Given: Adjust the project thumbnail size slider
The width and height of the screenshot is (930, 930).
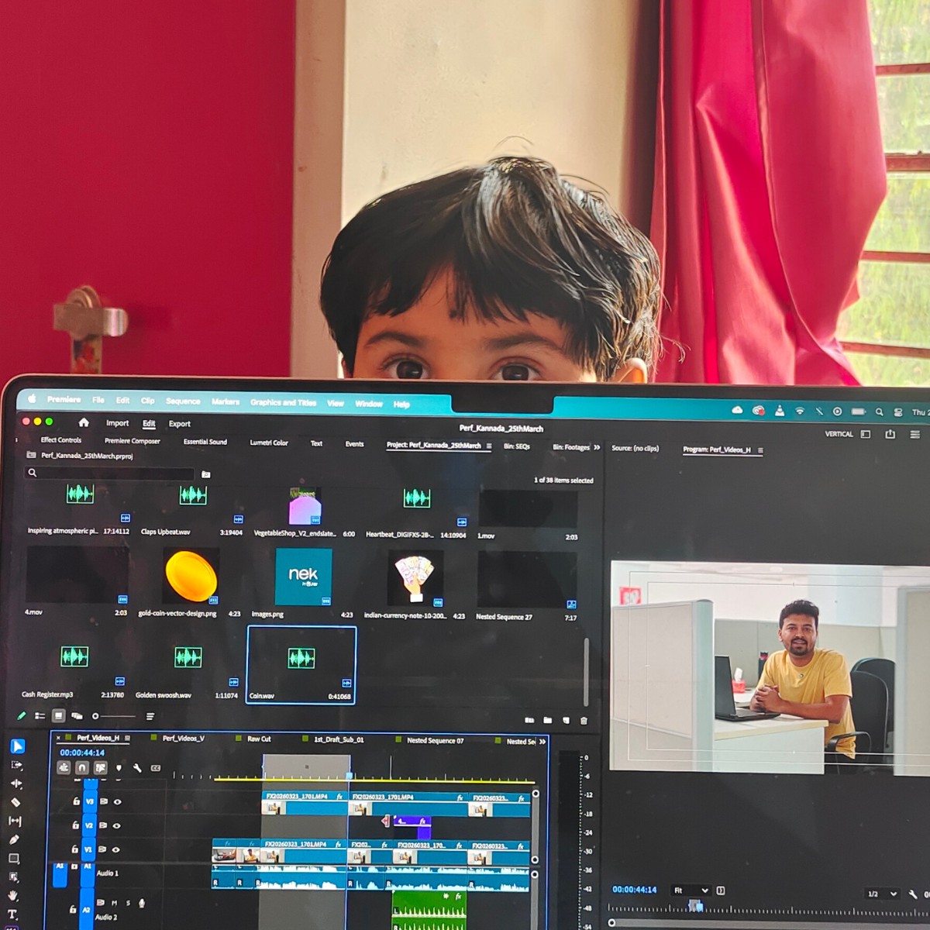Looking at the screenshot, I should 113,716.
